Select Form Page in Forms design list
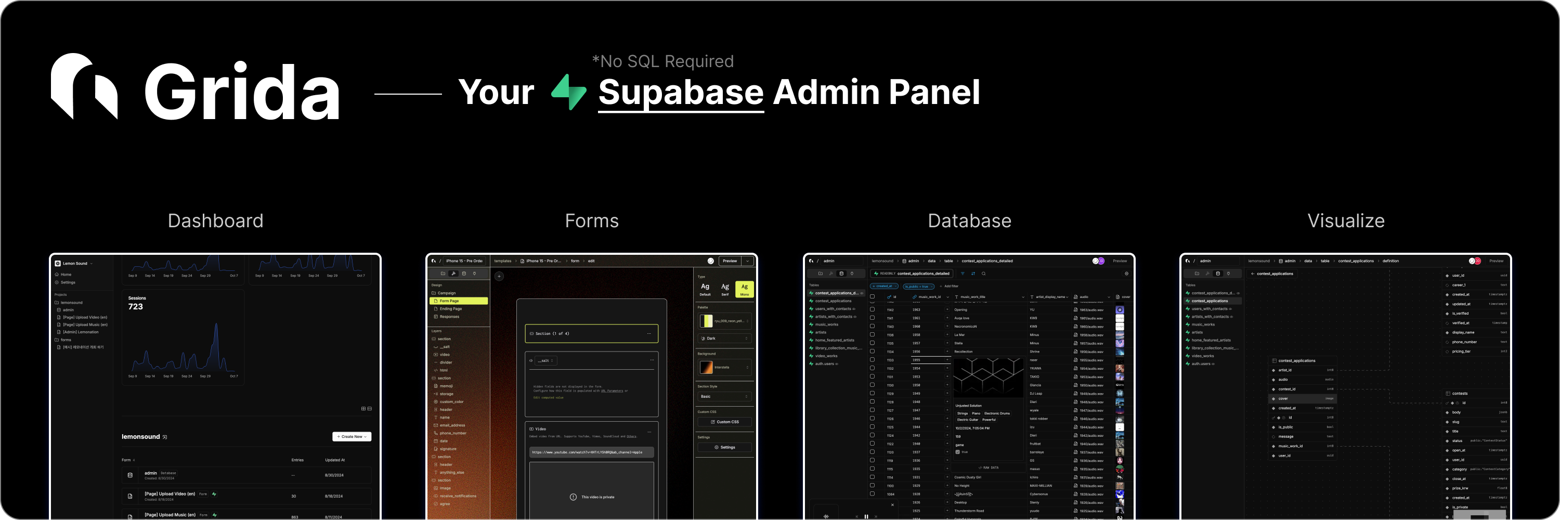 pyautogui.click(x=459, y=301)
